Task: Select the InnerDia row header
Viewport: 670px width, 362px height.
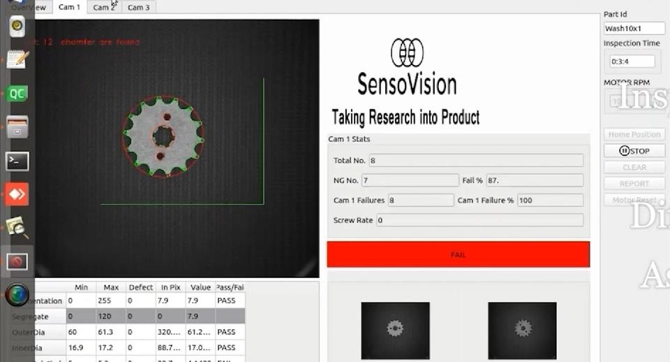Action: [x=38, y=348]
